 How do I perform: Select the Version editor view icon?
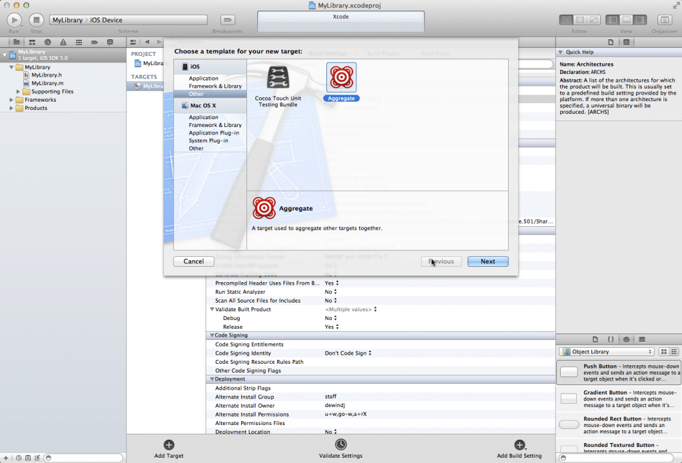593,20
